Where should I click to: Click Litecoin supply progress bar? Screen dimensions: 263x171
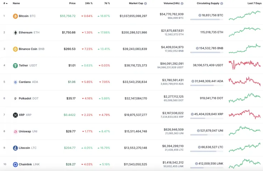(207, 151)
